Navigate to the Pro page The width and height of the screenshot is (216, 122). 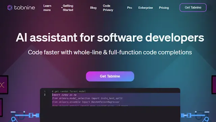[130, 8]
